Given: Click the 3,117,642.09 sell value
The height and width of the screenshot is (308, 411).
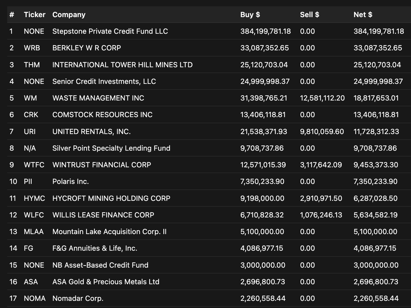Looking at the screenshot, I should pyautogui.click(x=321, y=165).
